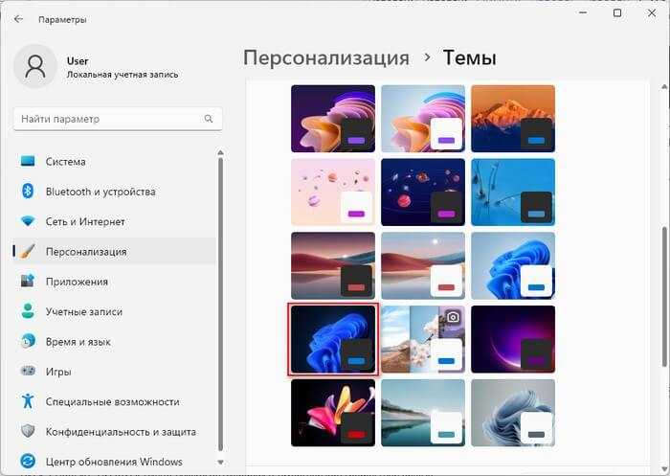Image resolution: width=670 pixels, height=476 pixels.
Task: Apply the dark purple bloom theme
Action: pyautogui.click(x=333, y=119)
